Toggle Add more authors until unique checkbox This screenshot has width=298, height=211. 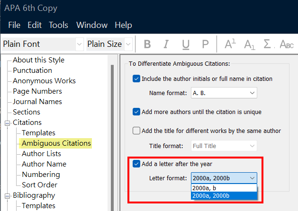pos(136,112)
